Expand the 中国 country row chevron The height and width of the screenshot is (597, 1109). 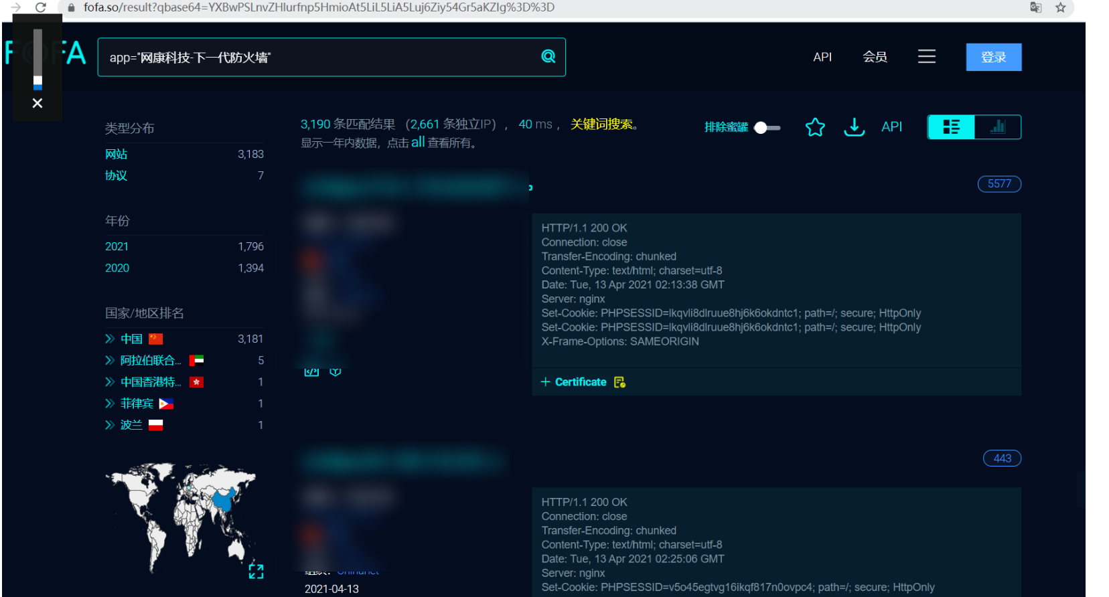110,339
